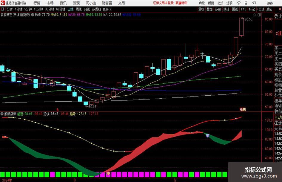The width and height of the screenshot is (282, 182).
Task: Open the 版面 menu
Action: point(211,3)
